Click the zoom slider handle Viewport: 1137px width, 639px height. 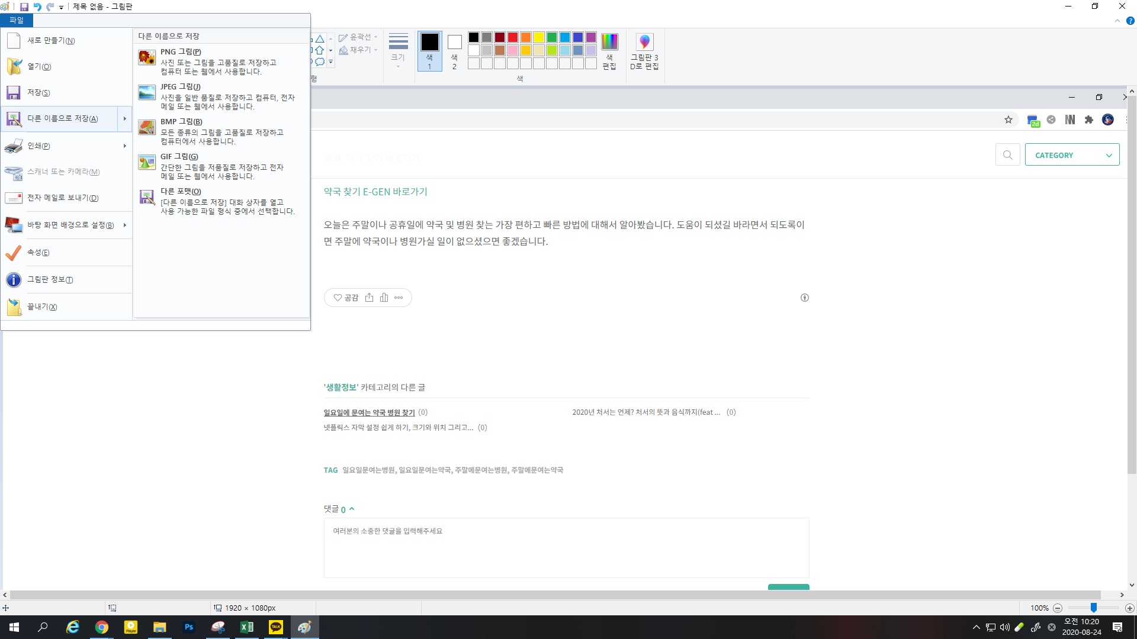(x=1094, y=608)
